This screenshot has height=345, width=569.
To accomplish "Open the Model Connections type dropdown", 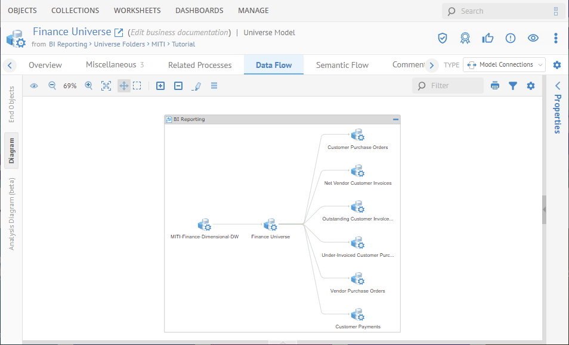I will pyautogui.click(x=504, y=65).
